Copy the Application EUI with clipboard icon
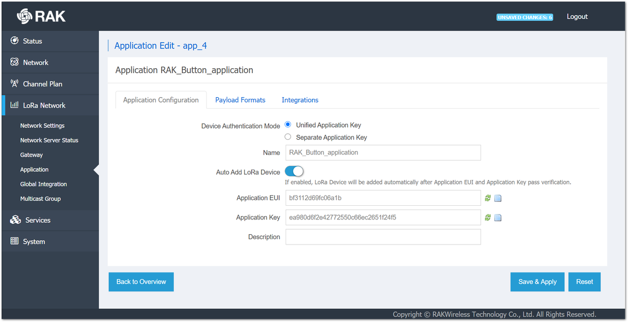Viewport: 628px width, 322px height. [498, 198]
